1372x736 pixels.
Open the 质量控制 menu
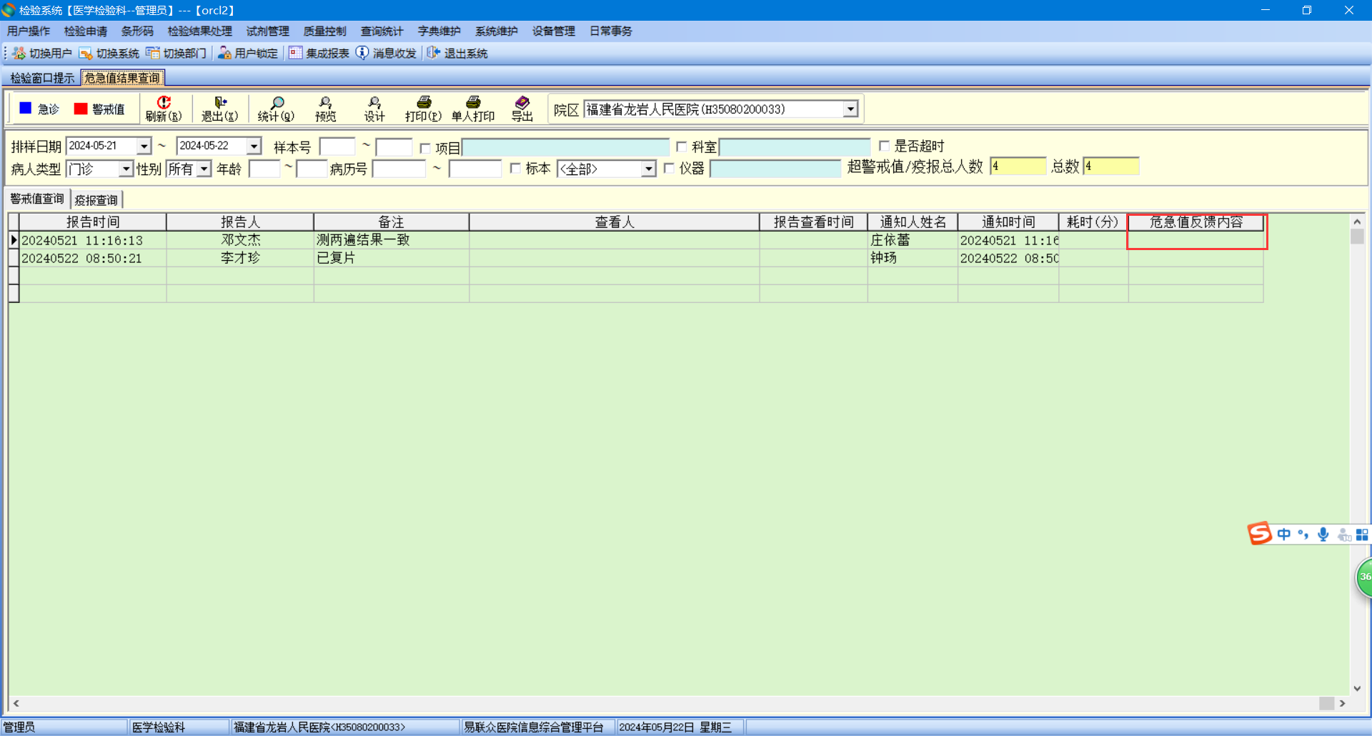pos(325,31)
